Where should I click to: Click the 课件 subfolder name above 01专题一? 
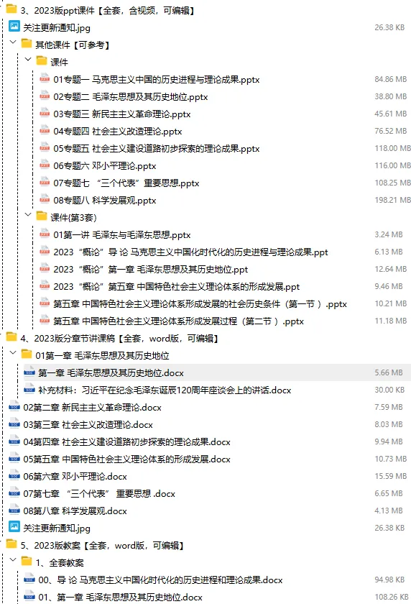click(x=59, y=62)
